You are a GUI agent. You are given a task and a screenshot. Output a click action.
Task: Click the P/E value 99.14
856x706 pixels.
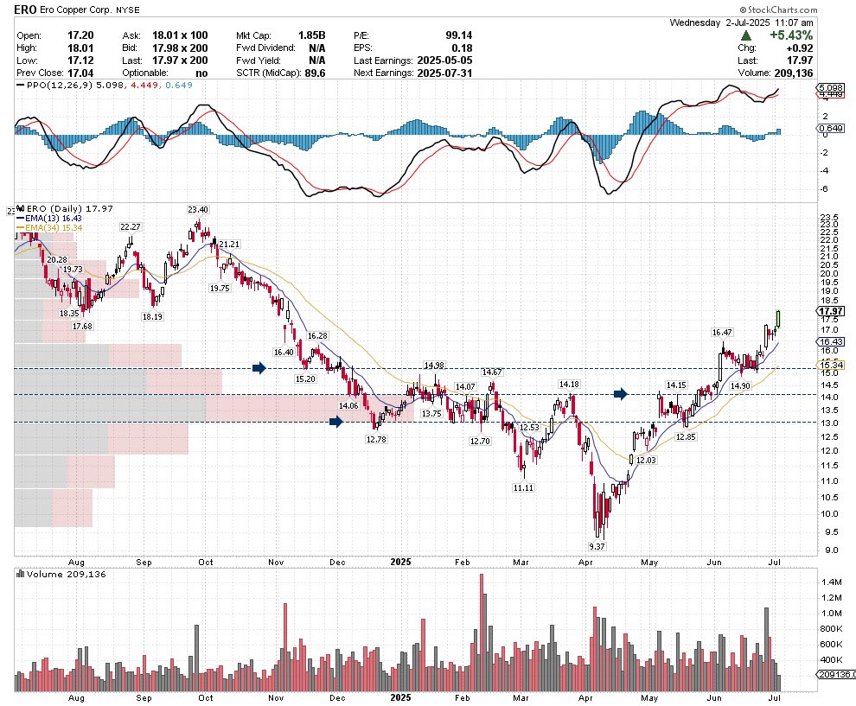click(458, 35)
